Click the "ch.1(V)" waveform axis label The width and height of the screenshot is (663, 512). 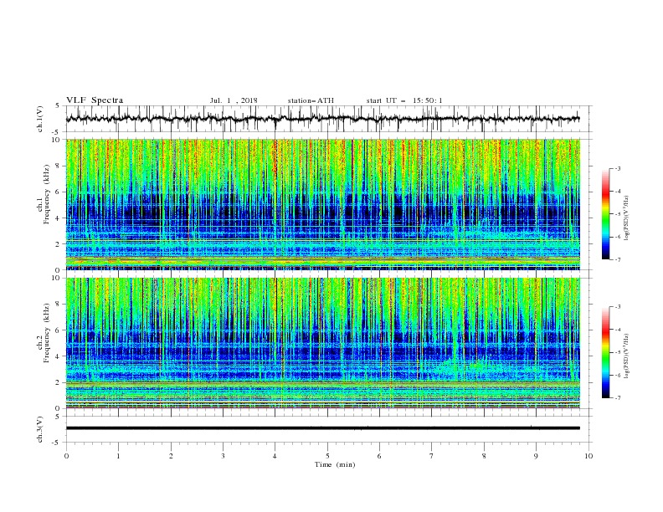tap(40, 119)
